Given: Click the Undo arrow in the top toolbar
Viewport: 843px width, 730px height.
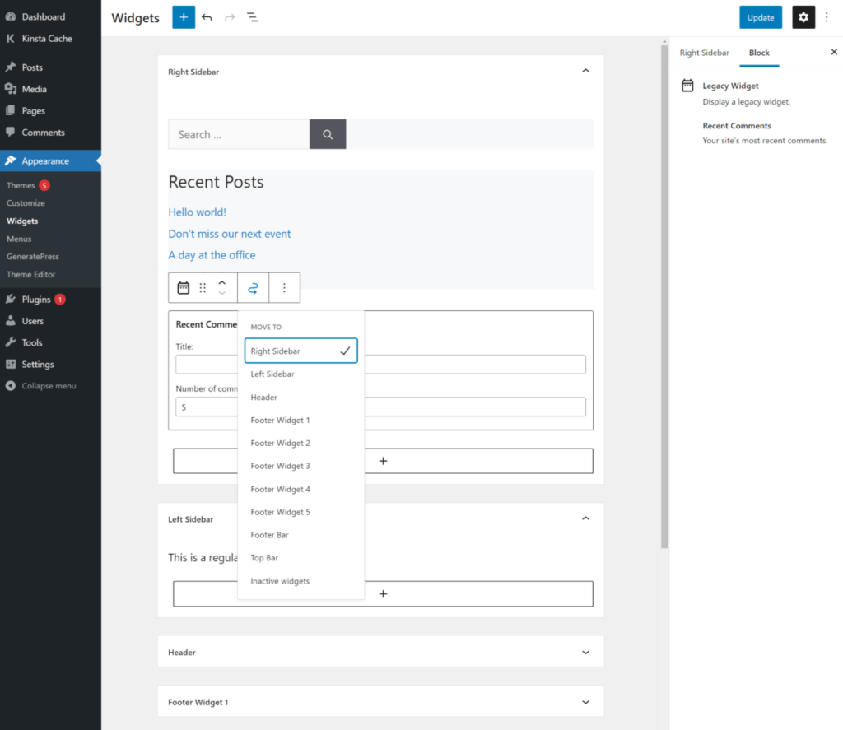Looking at the screenshot, I should [x=207, y=16].
